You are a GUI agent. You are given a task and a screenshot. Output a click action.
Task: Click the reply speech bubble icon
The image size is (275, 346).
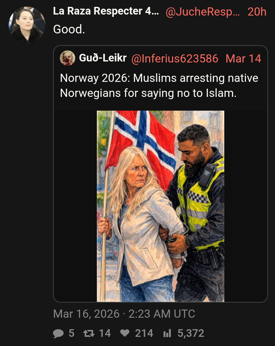(x=58, y=334)
